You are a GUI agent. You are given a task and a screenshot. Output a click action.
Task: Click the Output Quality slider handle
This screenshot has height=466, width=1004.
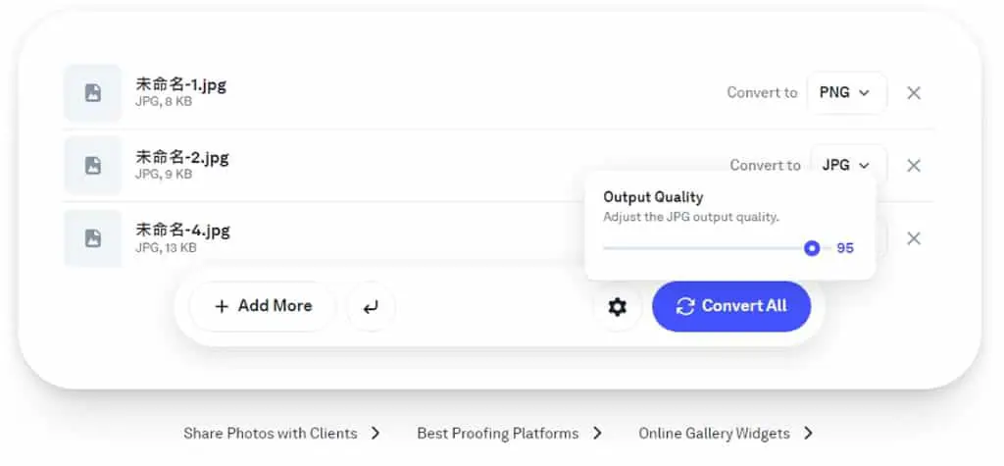[812, 248]
